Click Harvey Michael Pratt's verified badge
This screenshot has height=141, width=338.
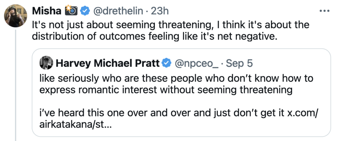coord(167,63)
